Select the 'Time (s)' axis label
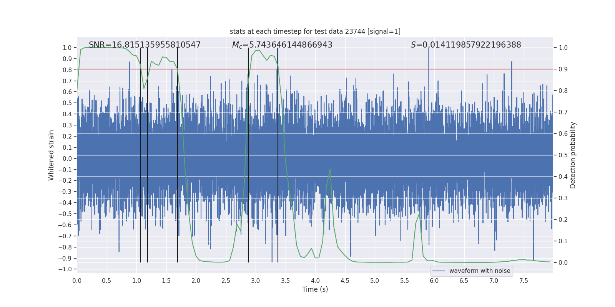This screenshot has width=615, height=307. click(x=315, y=289)
